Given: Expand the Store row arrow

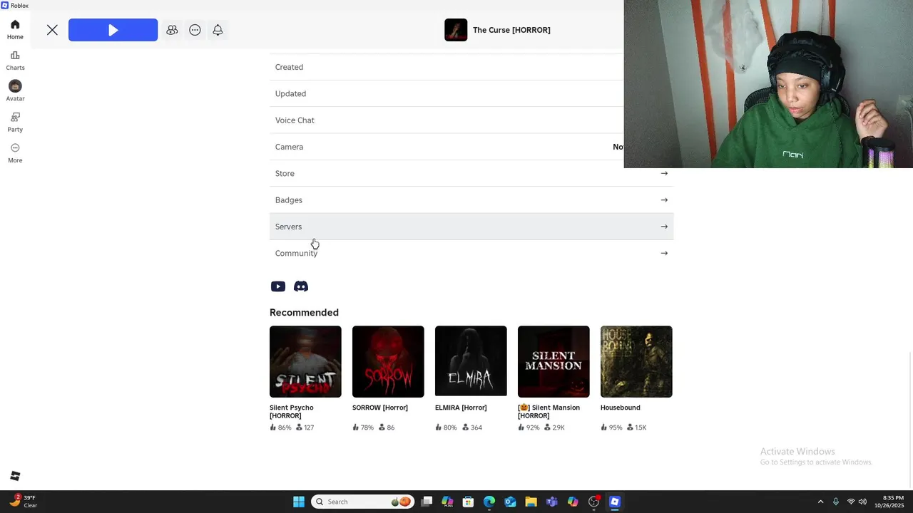Looking at the screenshot, I should tap(664, 173).
